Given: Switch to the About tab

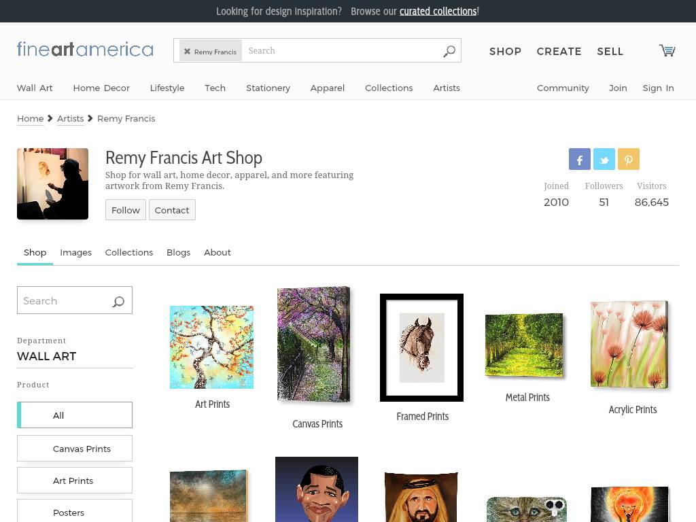Looking at the screenshot, I should click(x=217, y=253).
